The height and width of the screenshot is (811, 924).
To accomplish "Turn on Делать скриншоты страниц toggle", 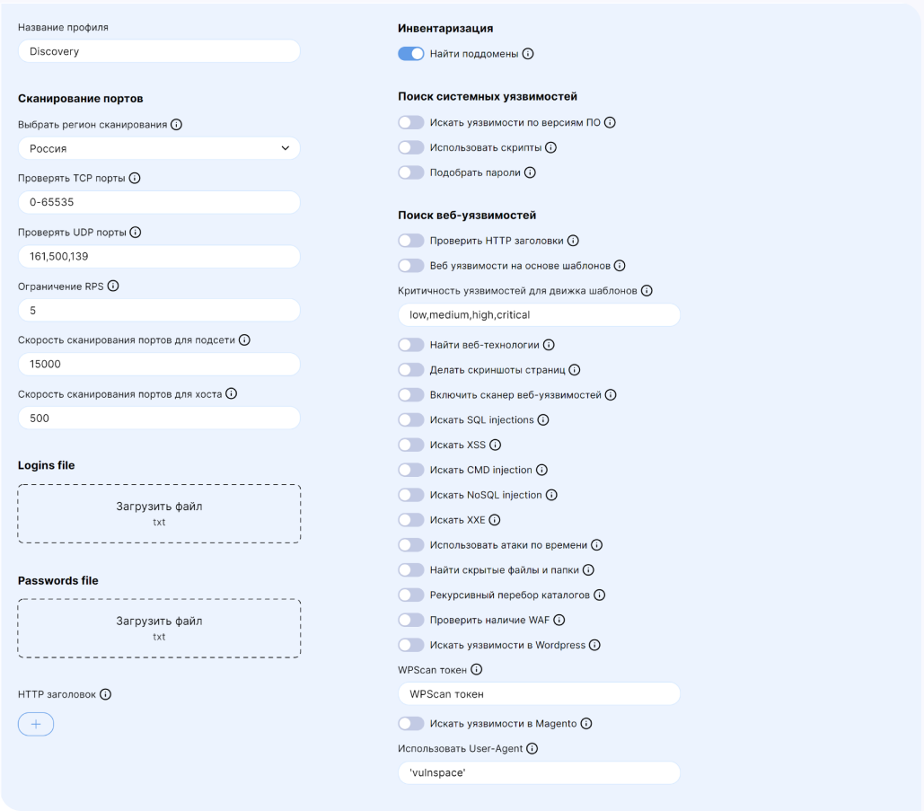I will point(410,369).
